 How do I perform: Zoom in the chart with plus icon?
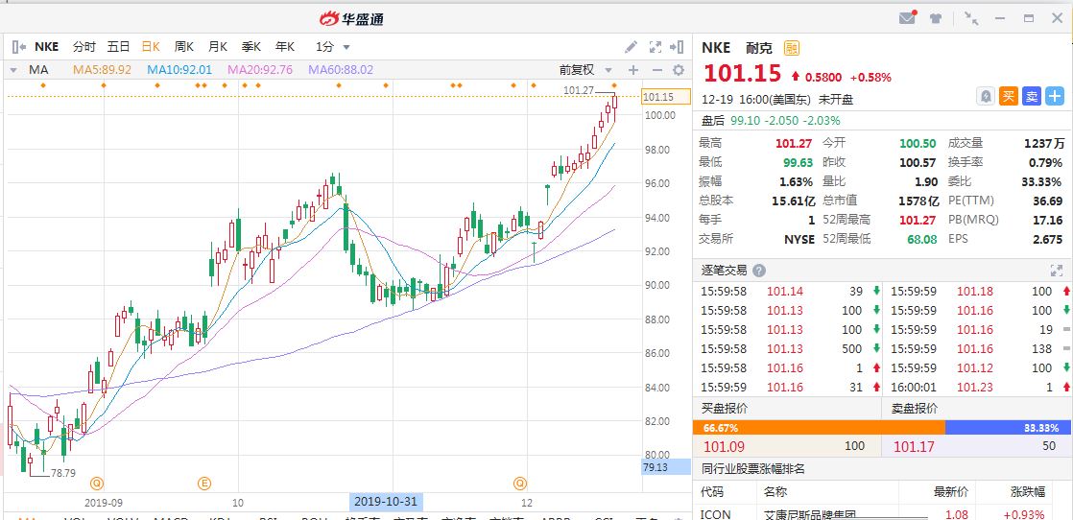[x=632, y=70]
